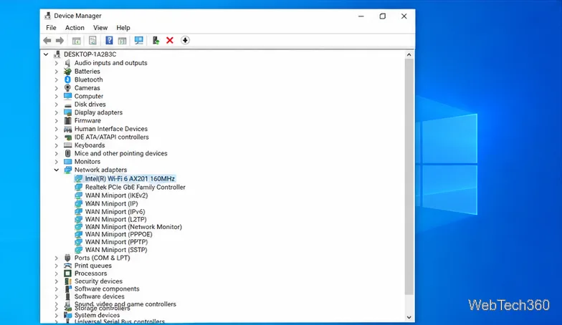Open the File menu
The height and width of the screenshot is (325, 562).
pyautogui.click(x=51, y=27)
